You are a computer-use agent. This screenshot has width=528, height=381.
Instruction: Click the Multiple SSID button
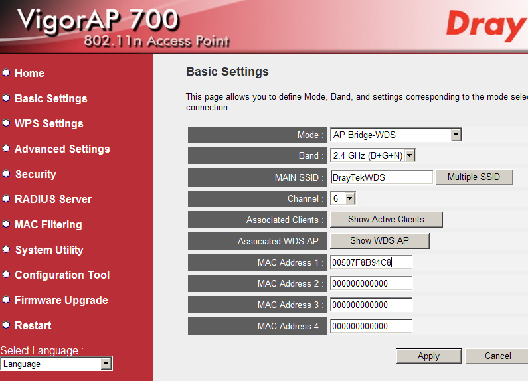pyautogui.click(x=474, y=177)
